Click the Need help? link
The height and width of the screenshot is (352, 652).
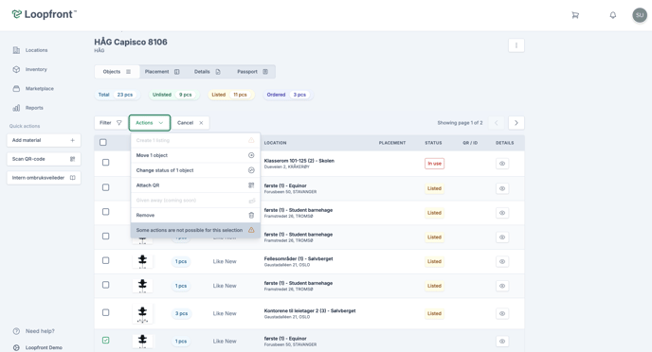(34, 331)
